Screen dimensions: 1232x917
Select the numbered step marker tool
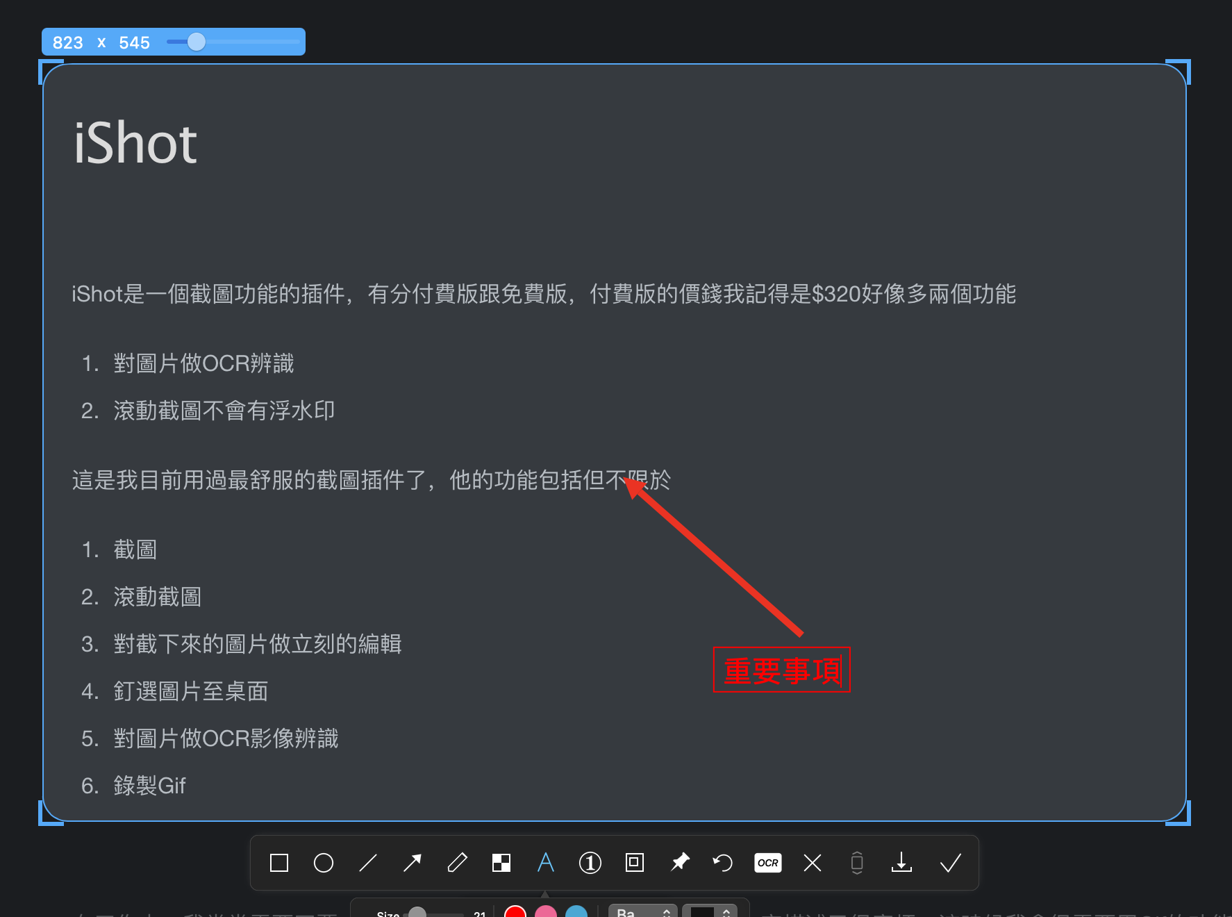point(590,863)
